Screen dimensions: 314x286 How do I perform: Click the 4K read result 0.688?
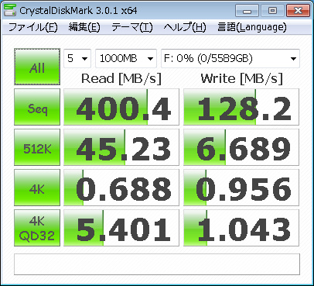(x=121, y=188)
